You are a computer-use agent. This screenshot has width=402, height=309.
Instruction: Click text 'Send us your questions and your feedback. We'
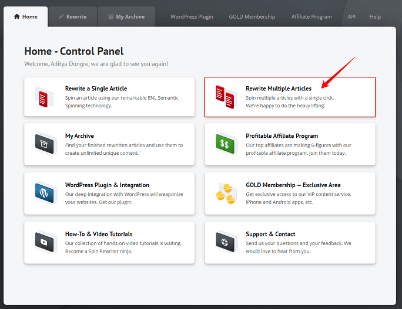(299, 243)
